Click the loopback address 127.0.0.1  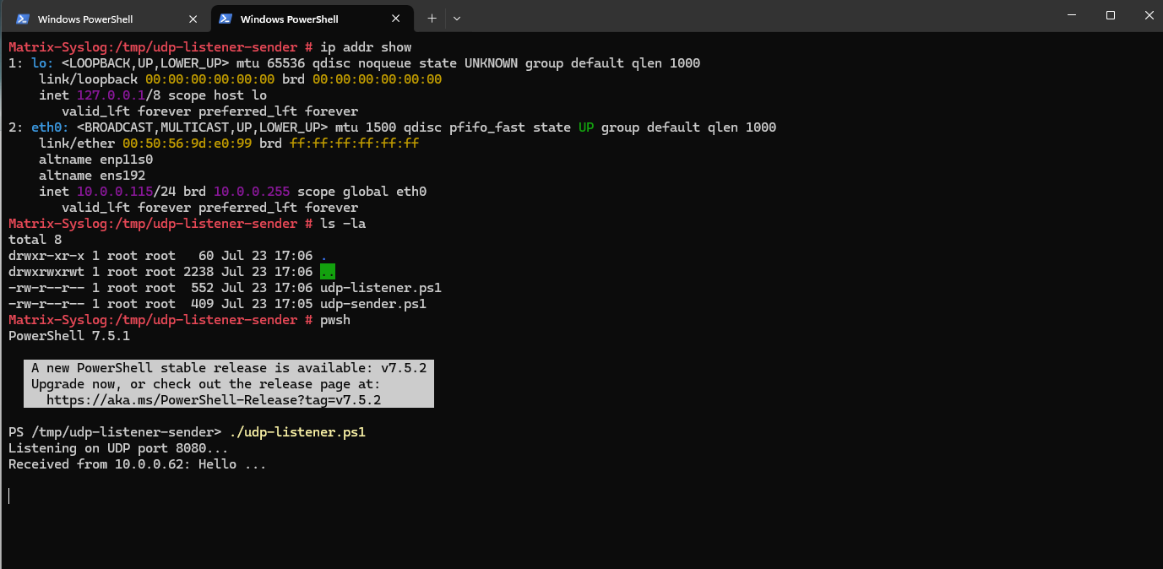tap(111, 95)
